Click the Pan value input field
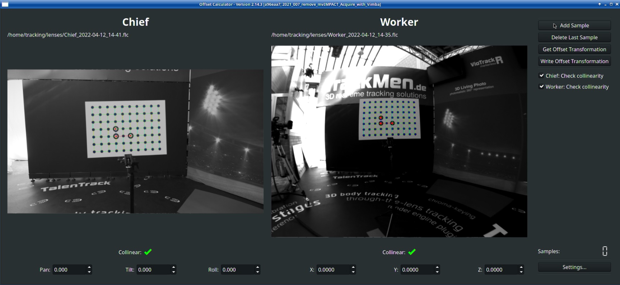Image resolution: width=620 pixels, height=285 pixels. pyautogui.click(x=69, y=270)
